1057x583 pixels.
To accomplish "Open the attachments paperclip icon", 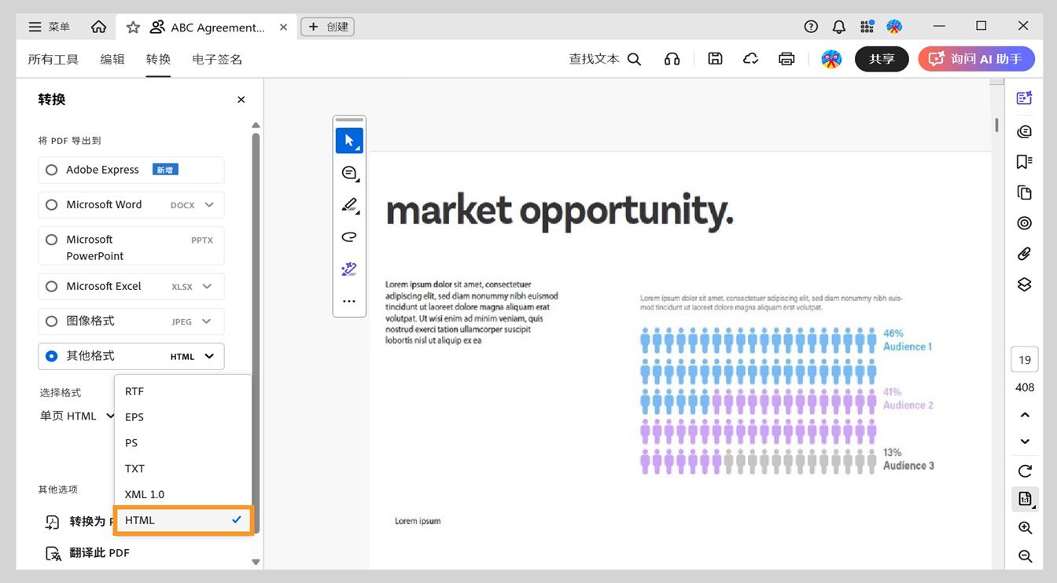I will pos(1024,254).
